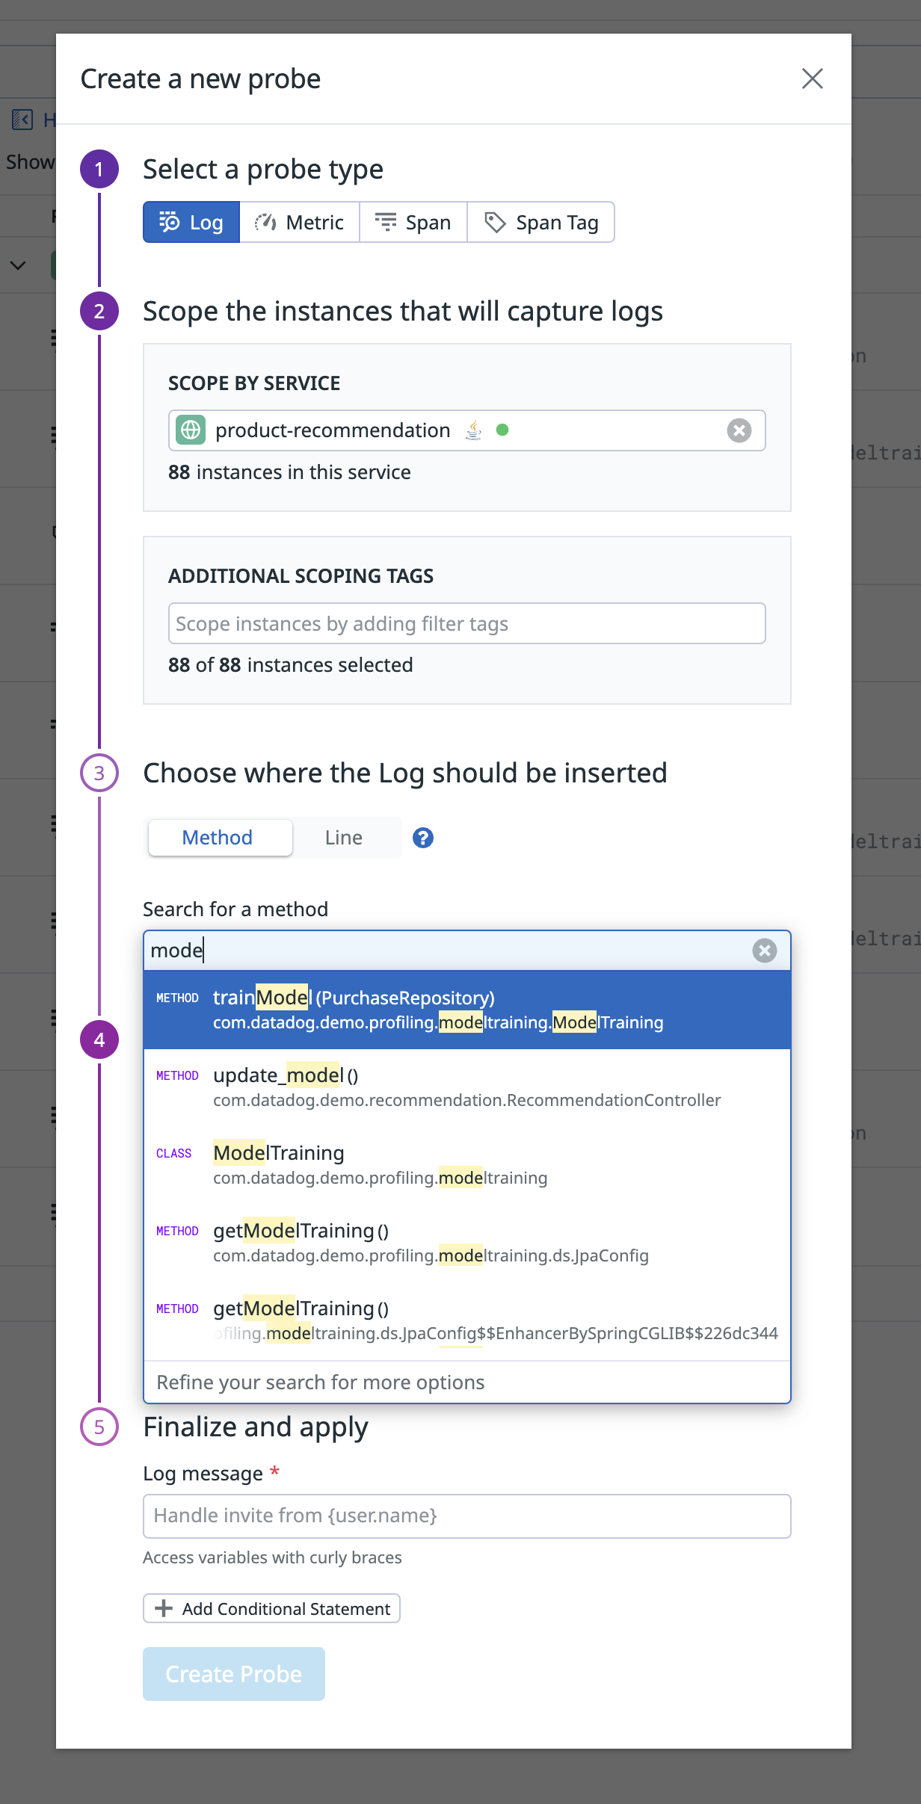
Task: Clear the method search text
Action: (764, 951)
